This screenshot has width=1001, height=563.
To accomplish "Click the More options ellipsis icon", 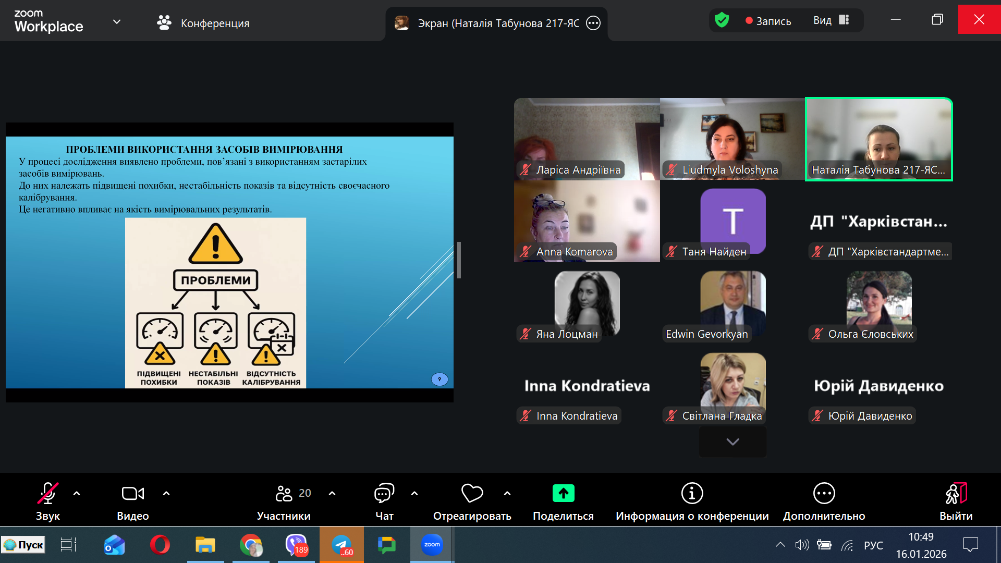I will 824,494.
